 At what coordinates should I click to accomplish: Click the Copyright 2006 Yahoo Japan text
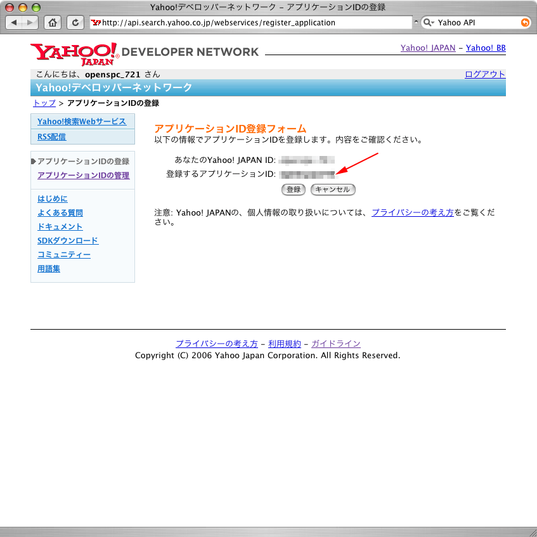click(x=268, y=356)
